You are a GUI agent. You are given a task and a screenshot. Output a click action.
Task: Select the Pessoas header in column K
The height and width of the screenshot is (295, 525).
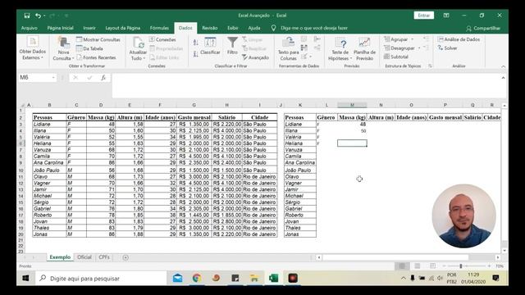point(300,118)
